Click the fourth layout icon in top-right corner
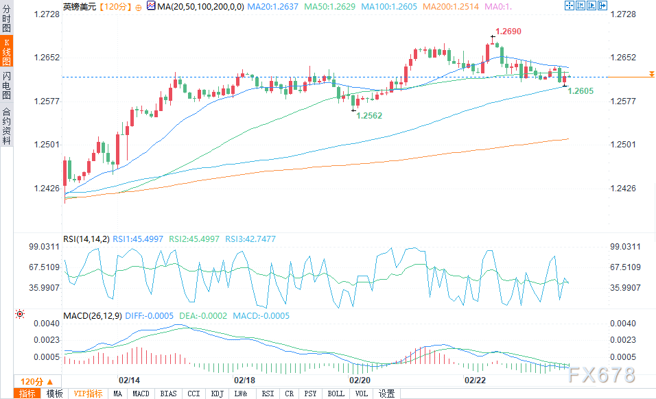Viewport: 656px width, 399px height. tap(602, 6)
